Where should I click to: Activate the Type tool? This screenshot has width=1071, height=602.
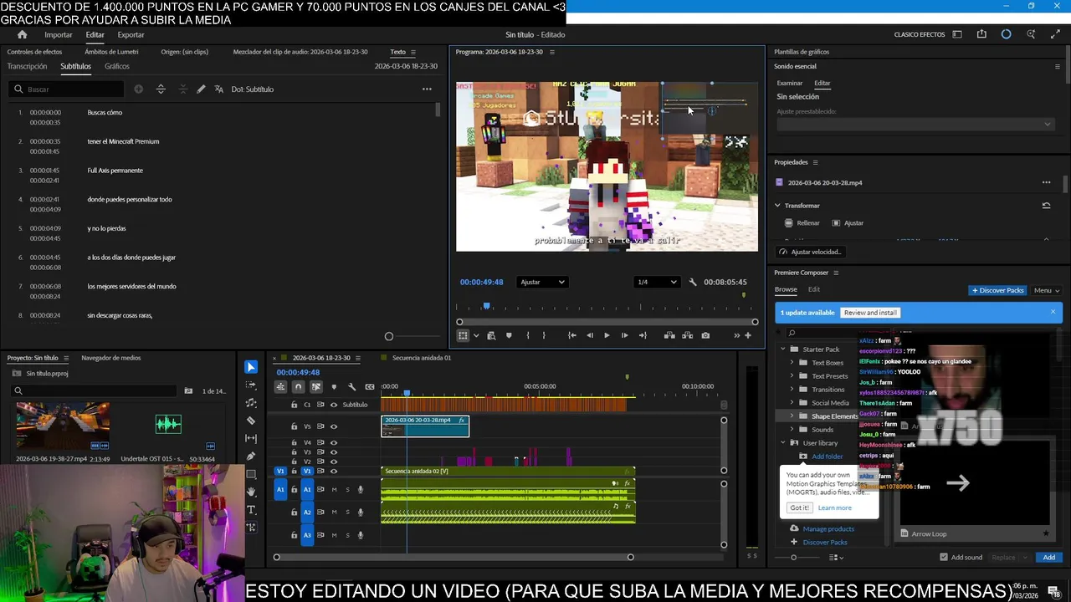point(251,509)
